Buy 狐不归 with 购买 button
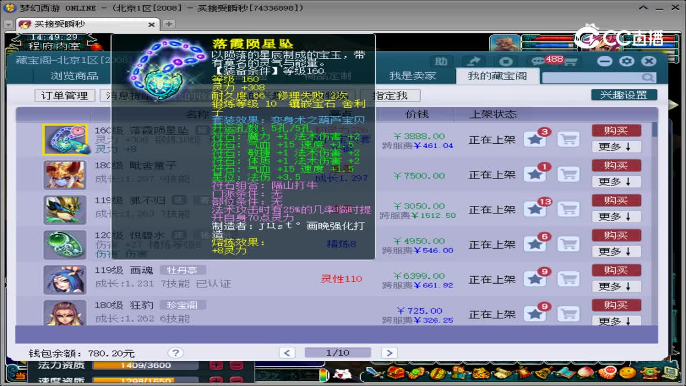The image size is (686, 386). 616,200
